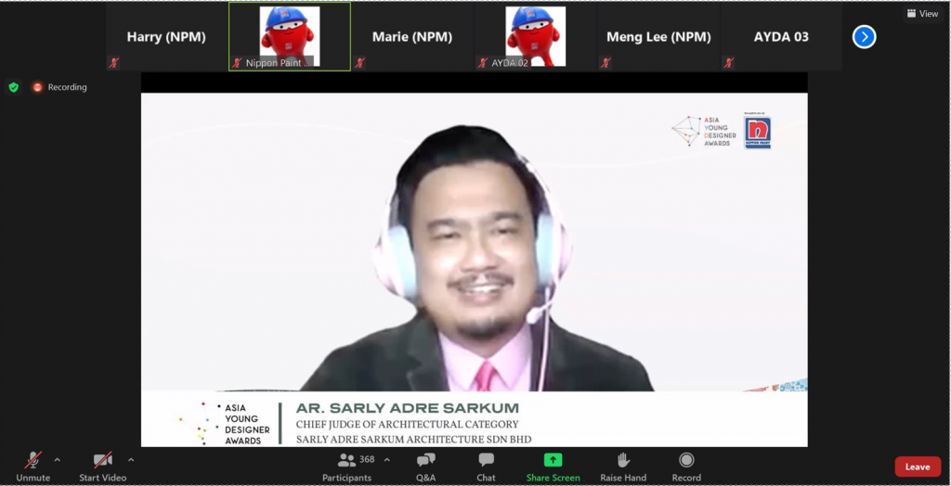The width and height of the screenshot is (951, 486).
Task: Leave the meeting
Action: (917, 467)
